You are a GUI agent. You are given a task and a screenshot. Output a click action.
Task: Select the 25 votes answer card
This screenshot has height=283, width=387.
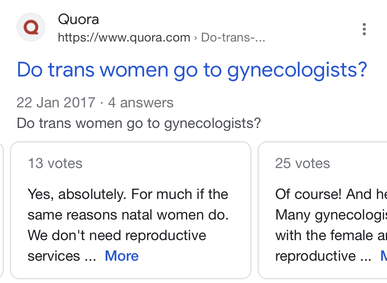click(x=323, y=210)
